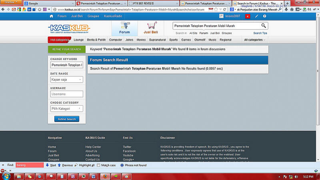Reload the page with the refresh icon
The image size is (320, 180).
pyautogui.click(x=224, y=9)
